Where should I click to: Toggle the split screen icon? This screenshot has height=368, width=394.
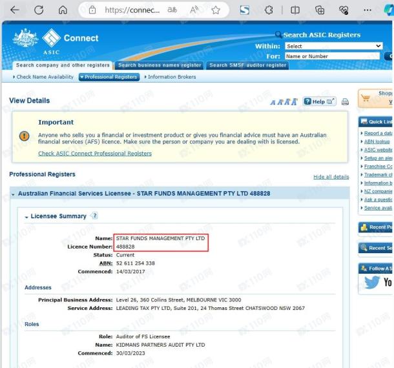[x=295, y=10]
